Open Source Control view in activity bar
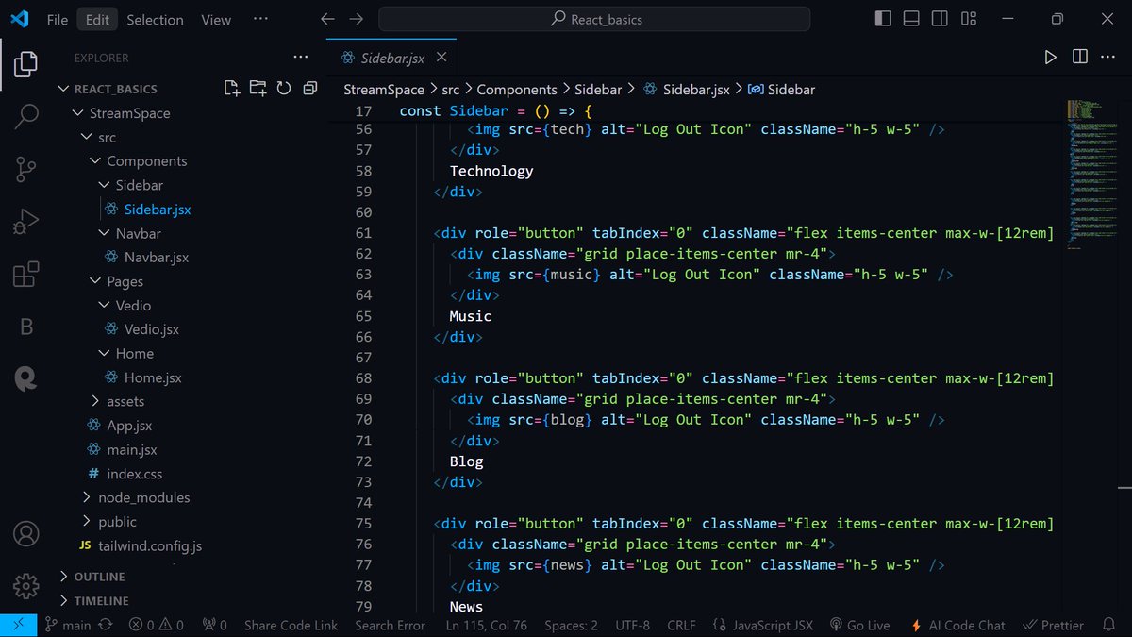1132x637 pixels. pyautogui.click(x=25, y=170)
